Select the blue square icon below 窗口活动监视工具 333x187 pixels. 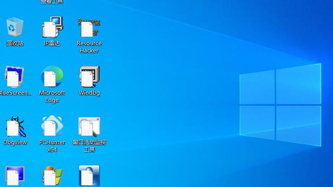89,176
